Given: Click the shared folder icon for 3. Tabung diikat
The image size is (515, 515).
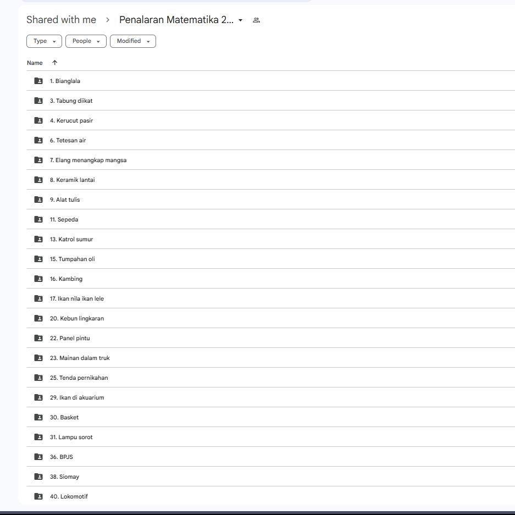Looking at the screenshot, I should [38, 101].
